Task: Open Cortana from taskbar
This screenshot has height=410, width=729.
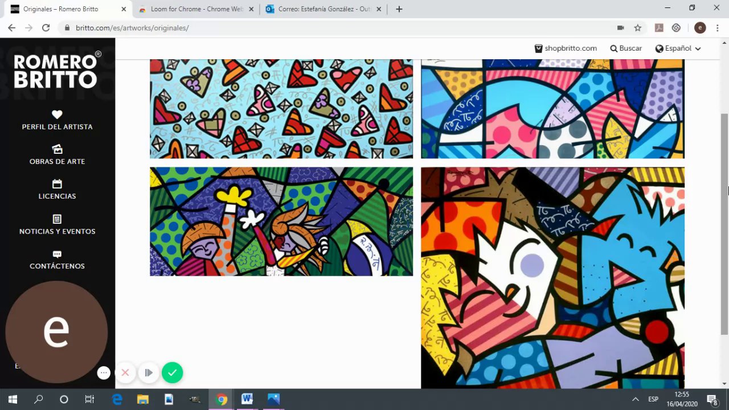Action: tap(64, 399)
